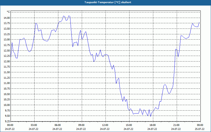Viewport: 211px width, 132px height.
Task: Click the 12,50 y-axis label
Action: click(x=7, y=50)
